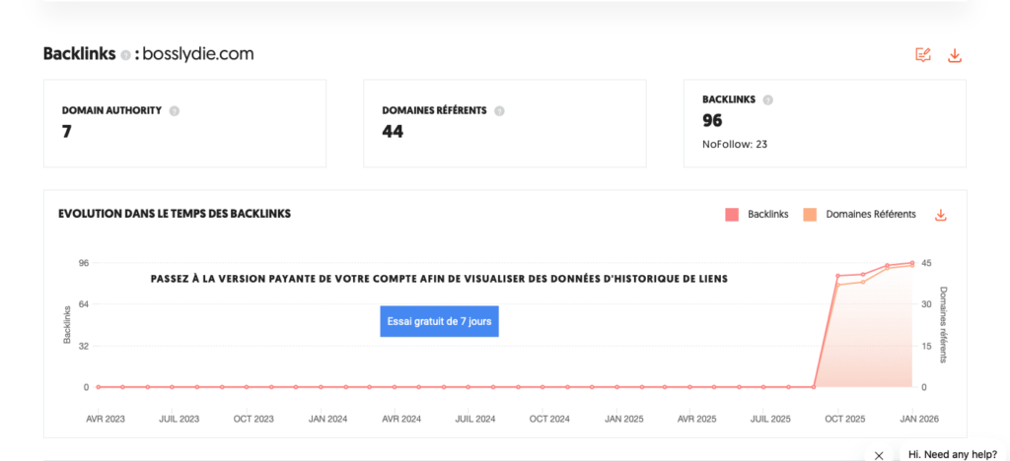Viewport: 1010px width, 461px height.
Task: Download the Backlinks report using top-right icon
Action: (954, 55)
